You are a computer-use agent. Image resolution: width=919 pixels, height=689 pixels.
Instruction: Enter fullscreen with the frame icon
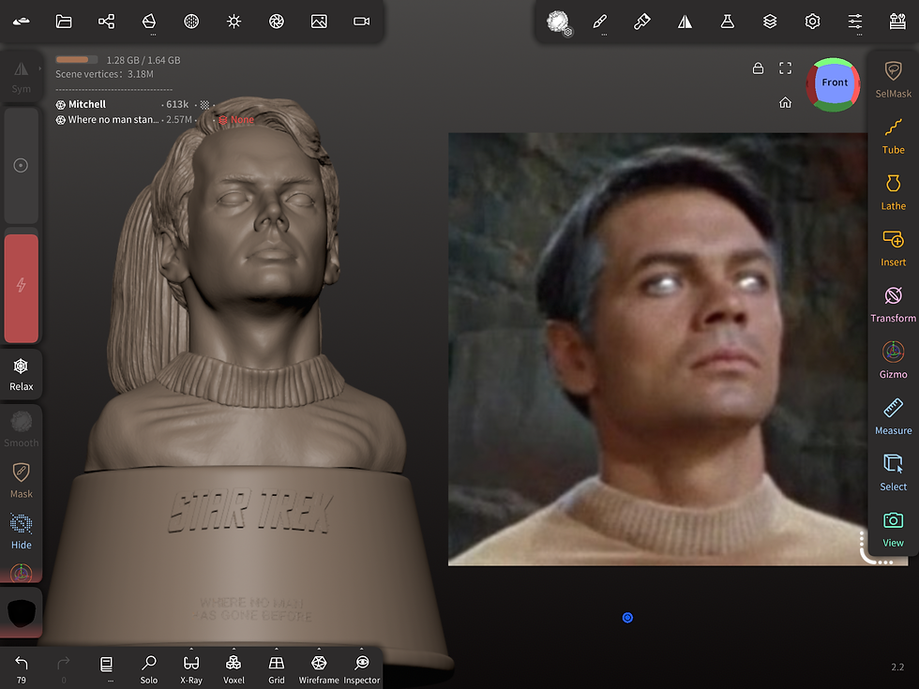pyautogui.click(x=785, y=68)
